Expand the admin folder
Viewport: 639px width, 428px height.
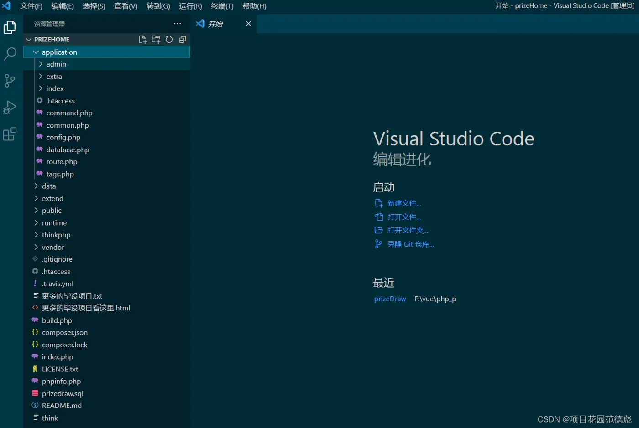[106, 64]
